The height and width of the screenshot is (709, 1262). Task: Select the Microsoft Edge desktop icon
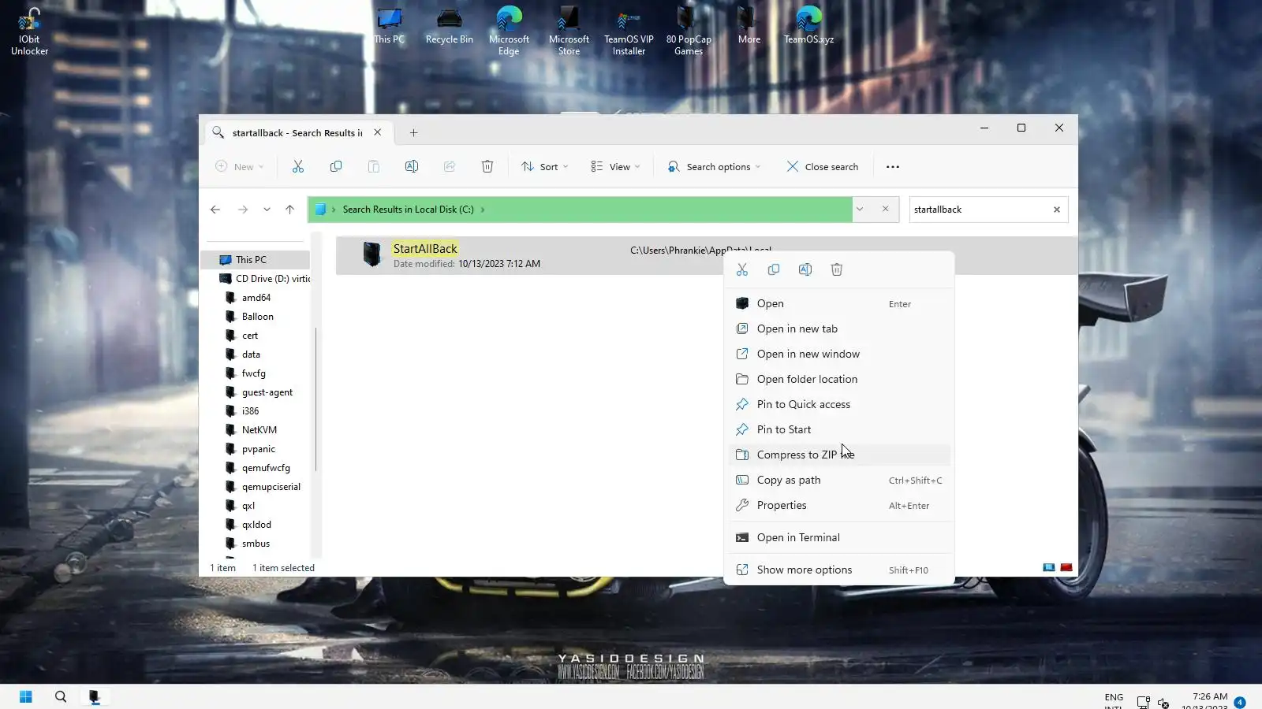tap(509, 32)
